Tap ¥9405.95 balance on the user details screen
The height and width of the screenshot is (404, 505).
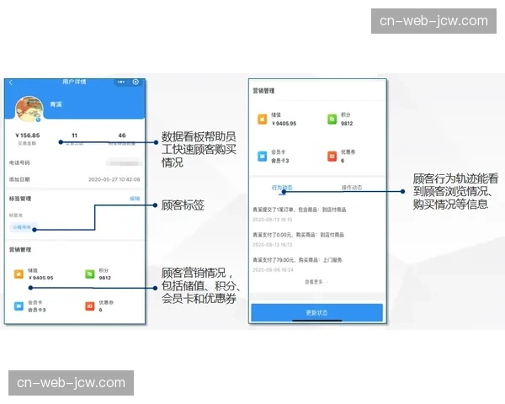pyautogui.click(x=40, y=278)
